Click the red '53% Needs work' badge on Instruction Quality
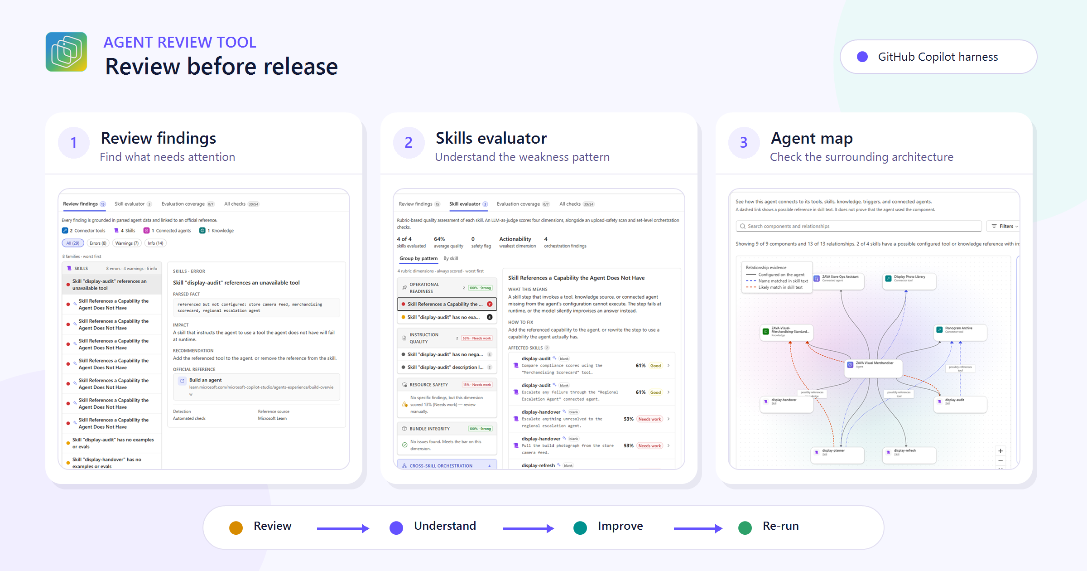Screen dimensions: 1087x571 point(476,338)
